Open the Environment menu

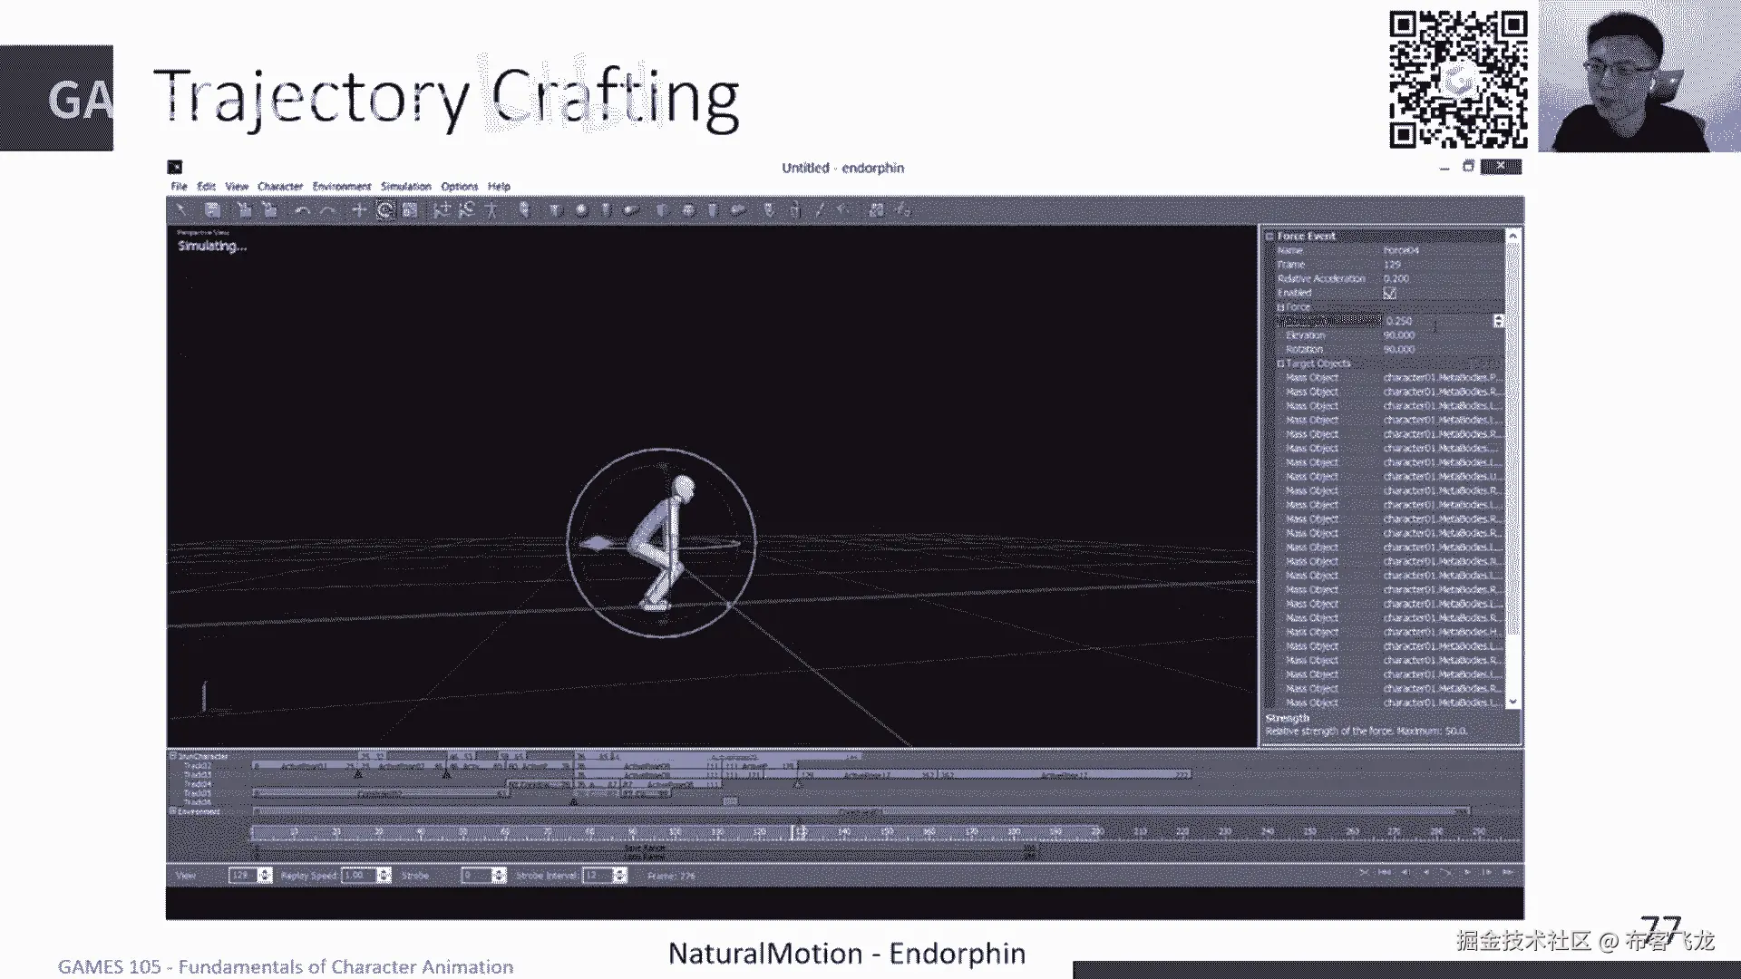click(x=342, y=187)
